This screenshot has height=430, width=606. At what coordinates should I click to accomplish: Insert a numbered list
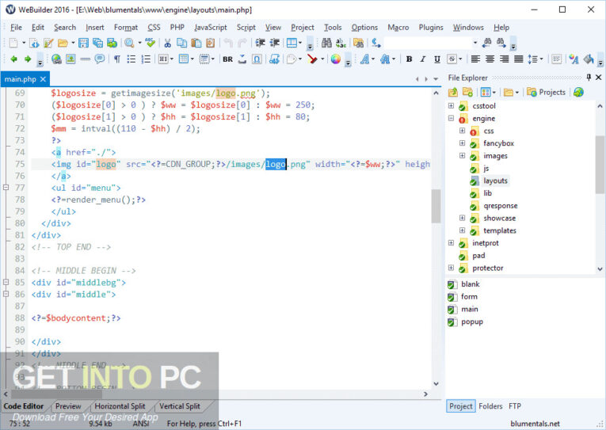(146, 59)
